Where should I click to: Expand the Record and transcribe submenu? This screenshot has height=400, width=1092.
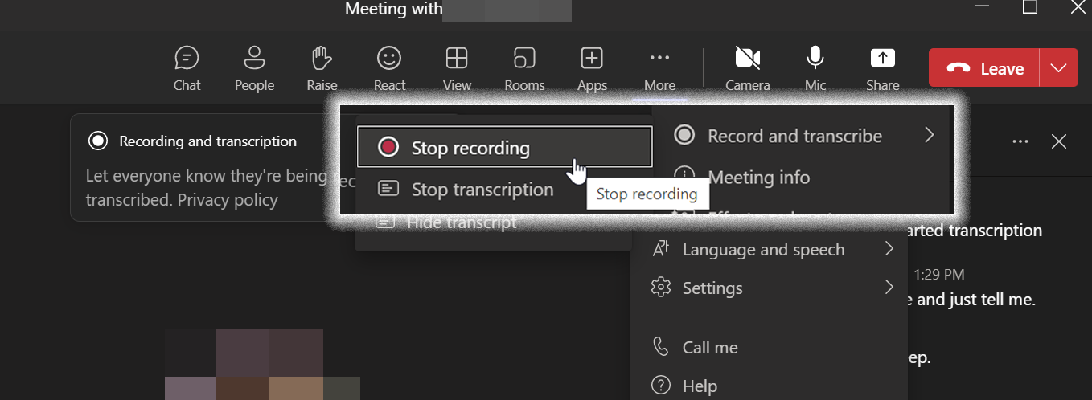pos(804,136)
